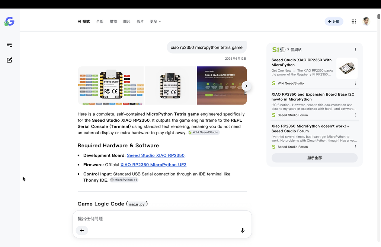381x247 pixels.
Task: Click the date 2026年6月12日
Action: pyautogui.click(x=236, y=59)
